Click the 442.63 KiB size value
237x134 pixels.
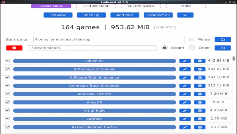click(218, 61)
